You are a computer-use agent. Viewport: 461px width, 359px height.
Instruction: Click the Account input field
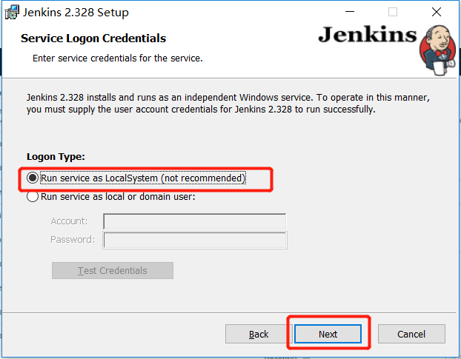point(194,221)
